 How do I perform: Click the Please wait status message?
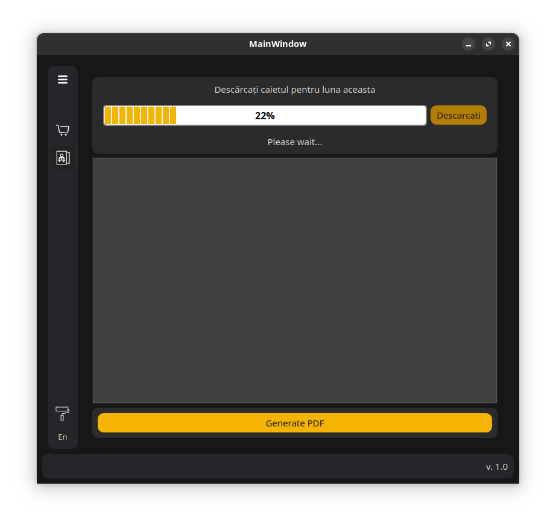(x=294, y=142)
